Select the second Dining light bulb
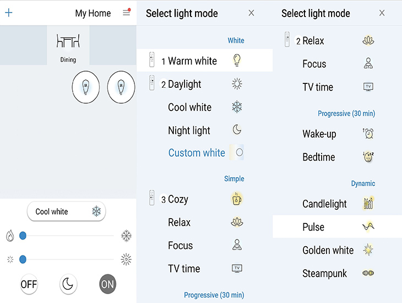The image size is (402, 303). 121,87
